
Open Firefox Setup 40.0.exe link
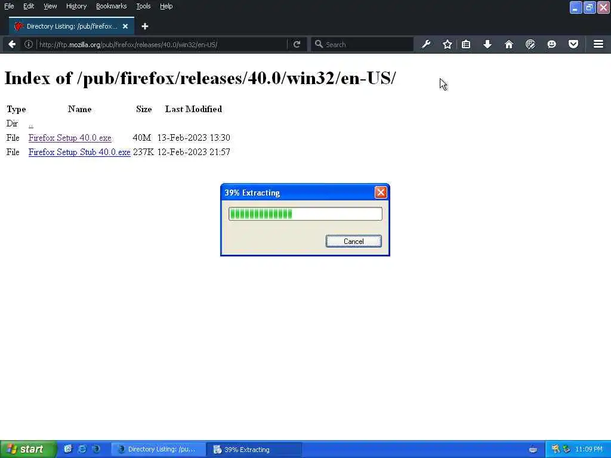tap(70, 138)
